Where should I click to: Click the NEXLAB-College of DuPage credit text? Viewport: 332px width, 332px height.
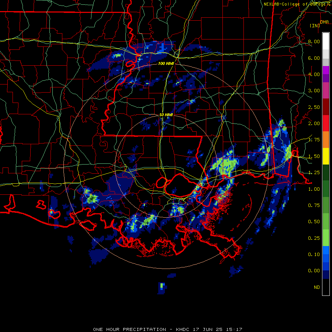(297, 4)
